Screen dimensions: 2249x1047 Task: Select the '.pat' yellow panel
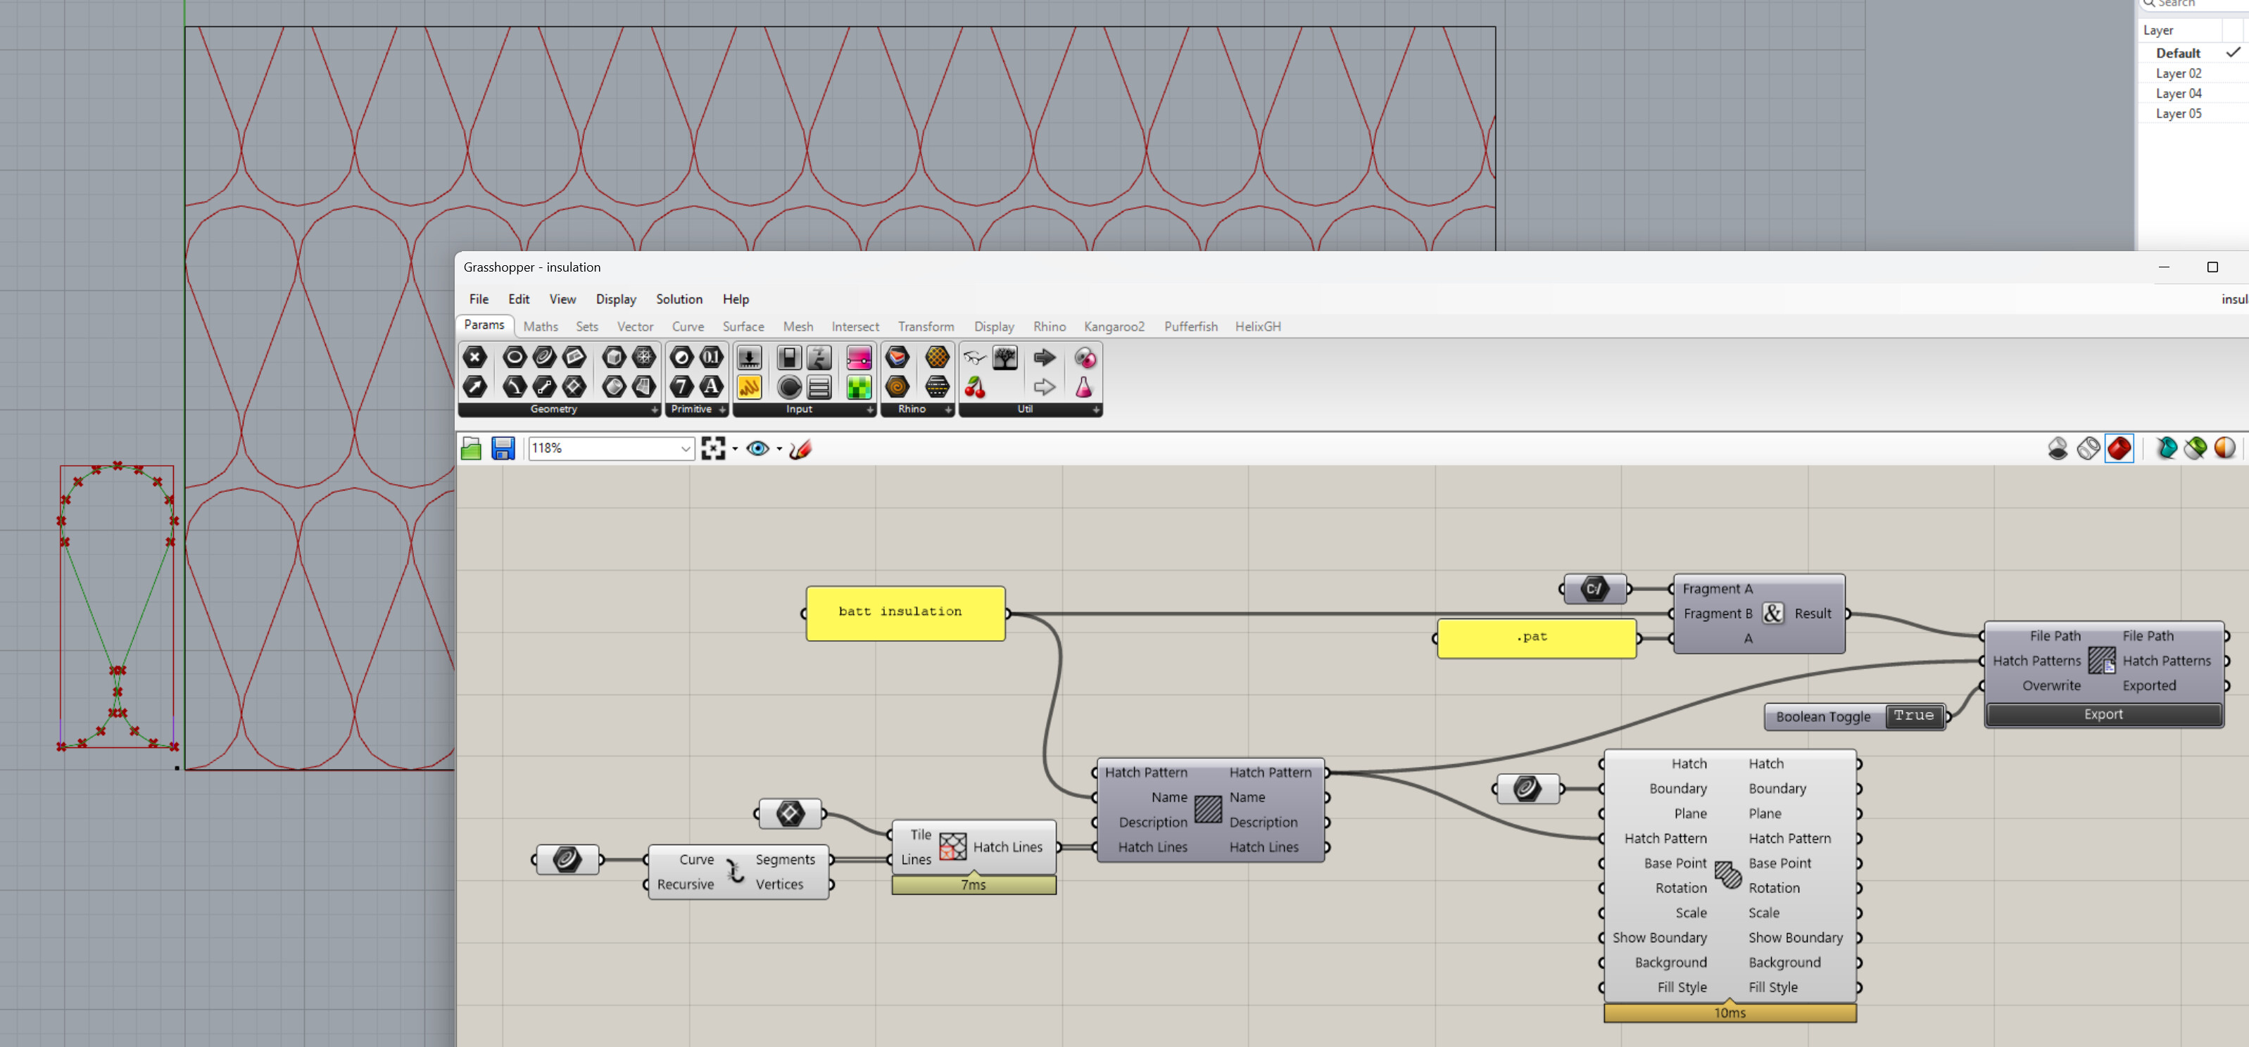pos(1536,637)
